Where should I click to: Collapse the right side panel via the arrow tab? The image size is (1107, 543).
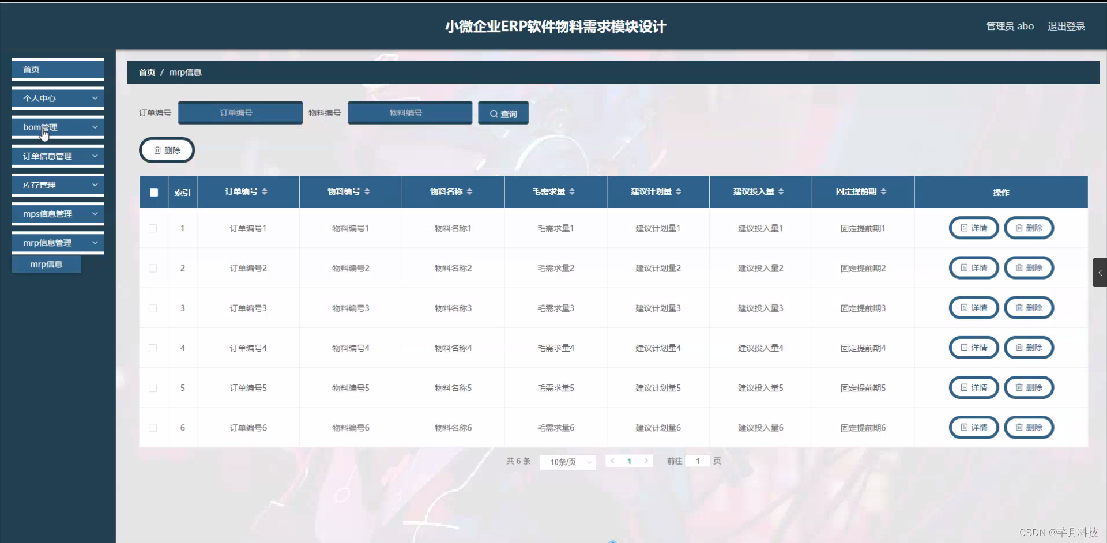click(x=1100, y=273)
